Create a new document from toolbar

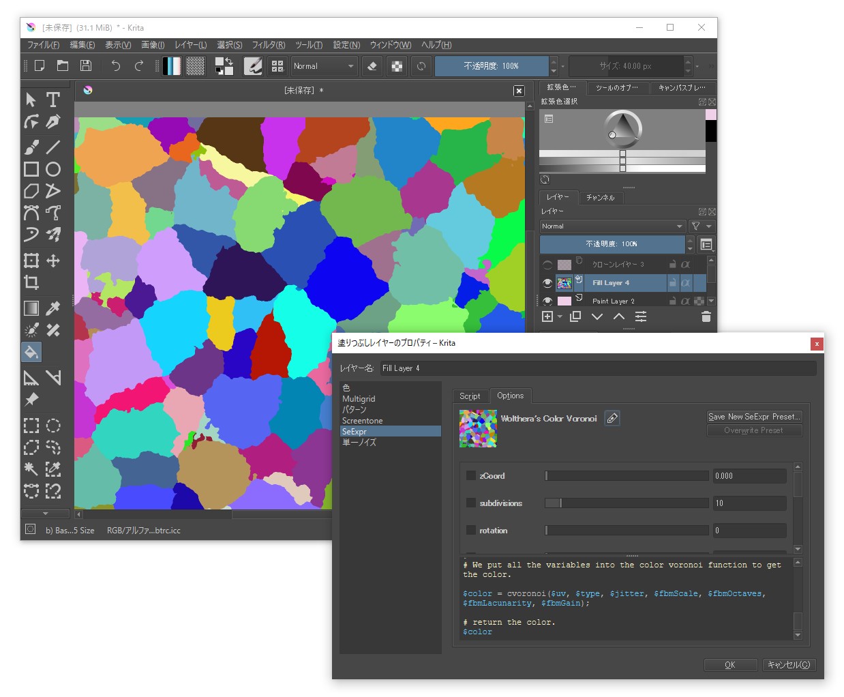click(40, 65)
